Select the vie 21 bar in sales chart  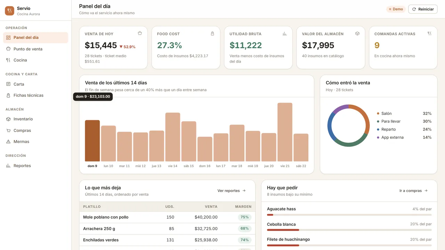point(285,132)
